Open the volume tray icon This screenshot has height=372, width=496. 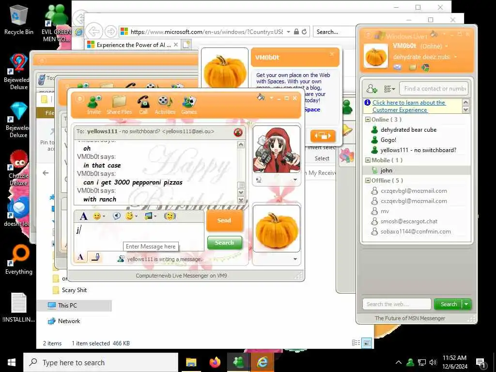tap(433, 362)
